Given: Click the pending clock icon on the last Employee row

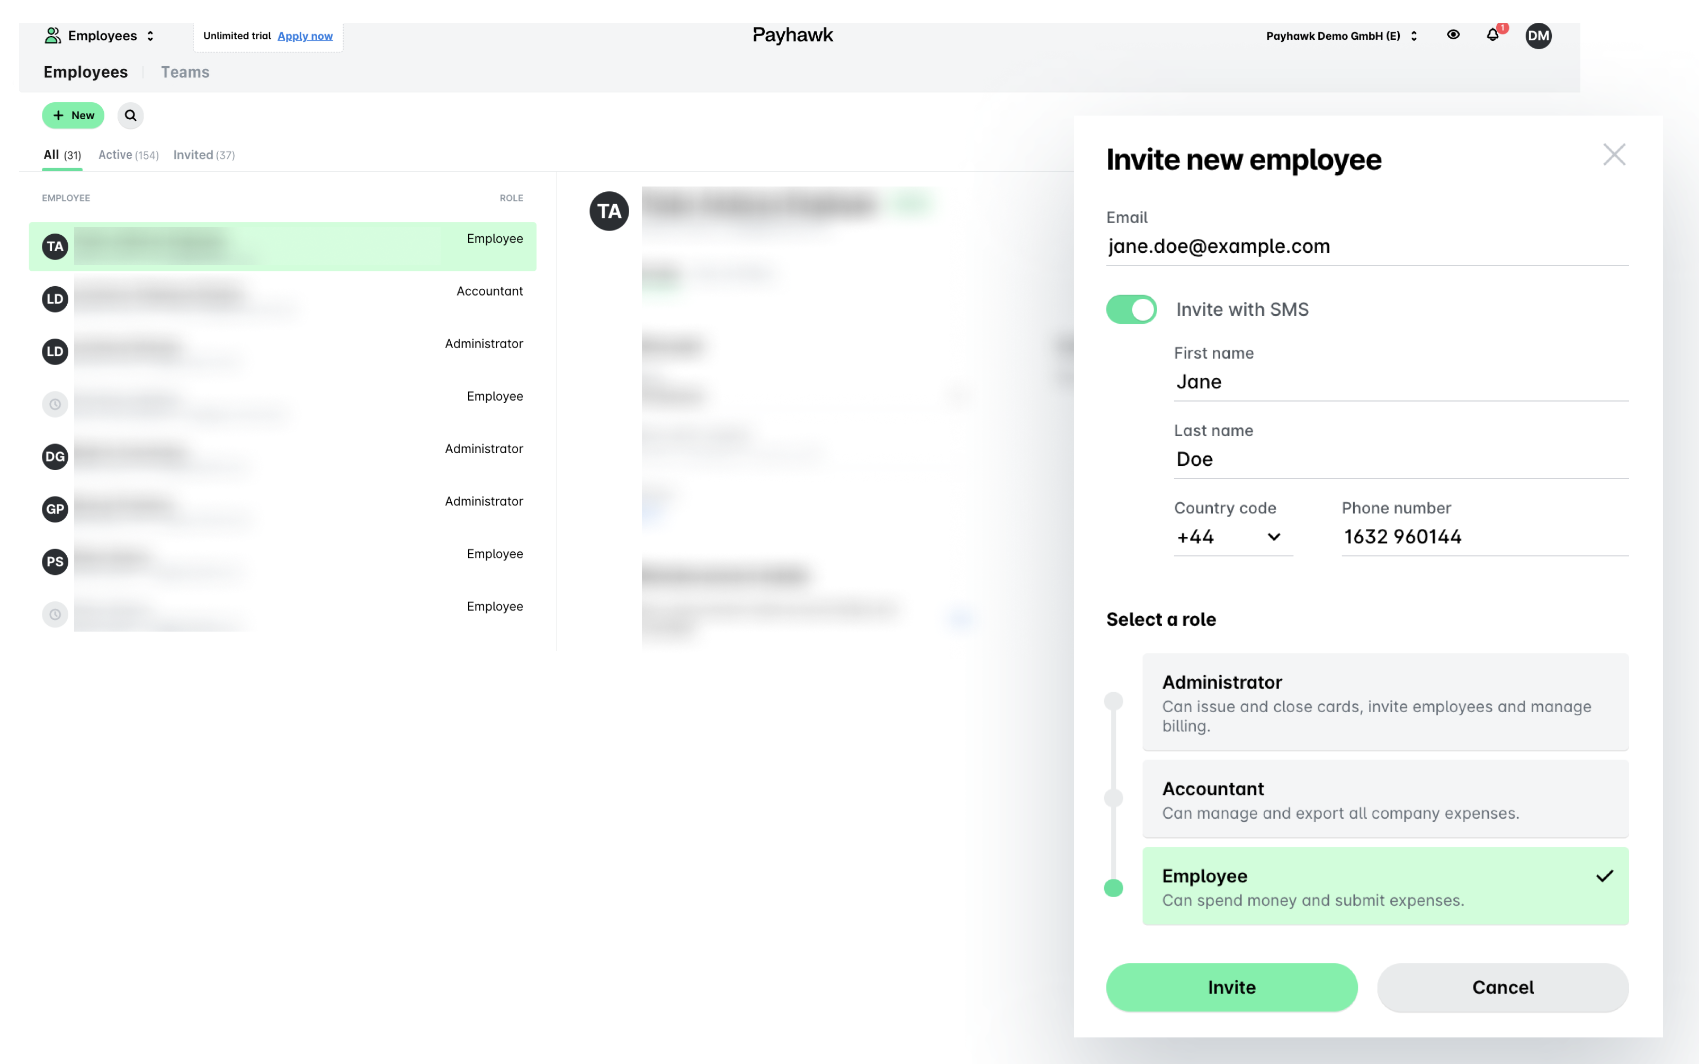Looking at the screenshot, I should 55,614.
